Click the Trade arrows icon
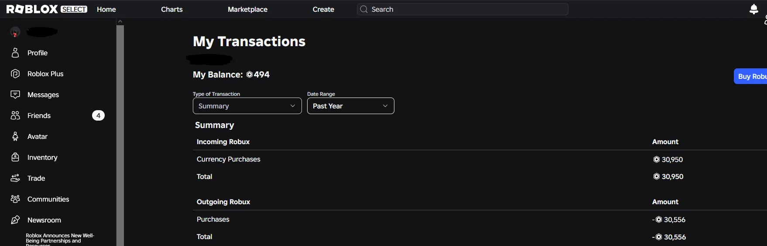The image size is (767, 246). click(15, 178)
